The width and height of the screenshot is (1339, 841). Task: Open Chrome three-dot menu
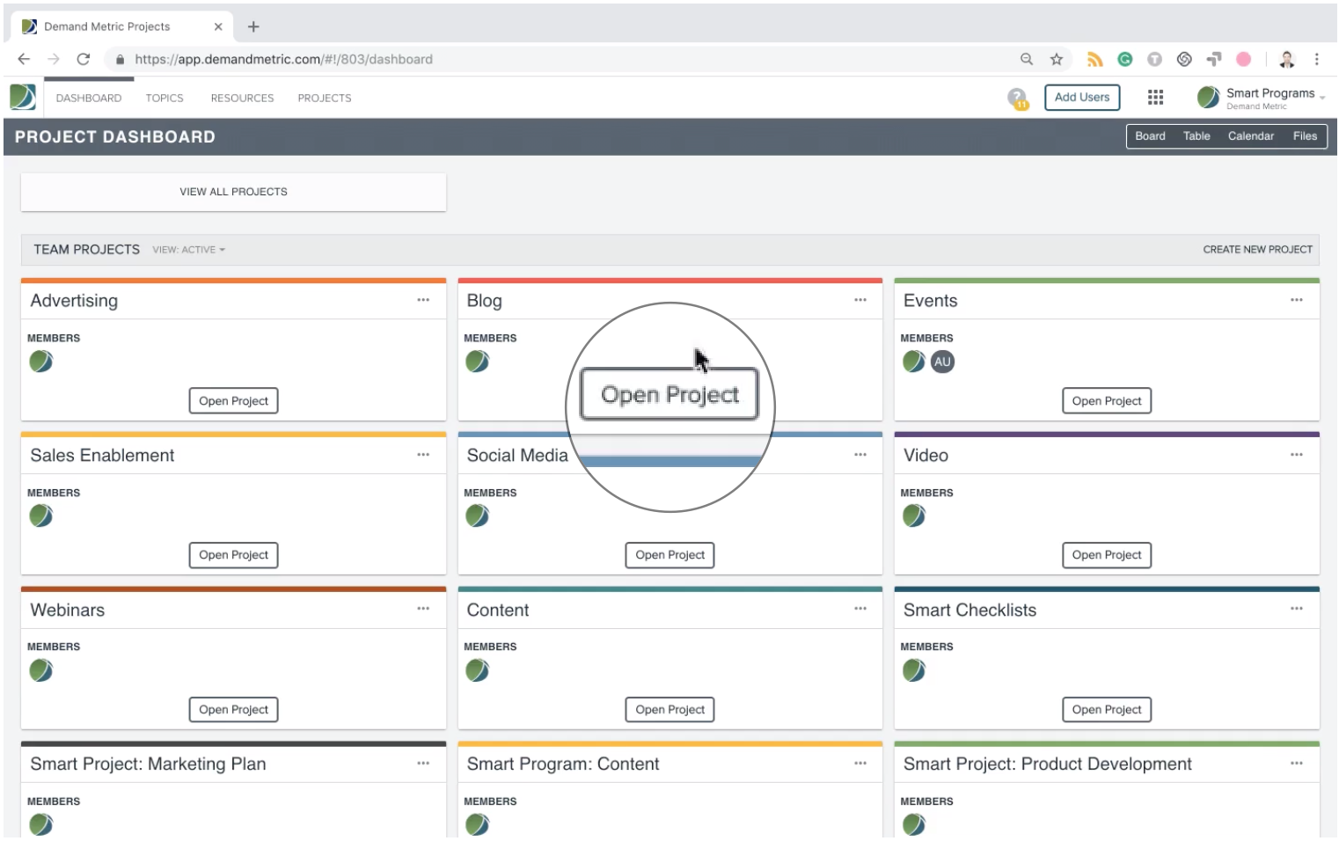1316,59
